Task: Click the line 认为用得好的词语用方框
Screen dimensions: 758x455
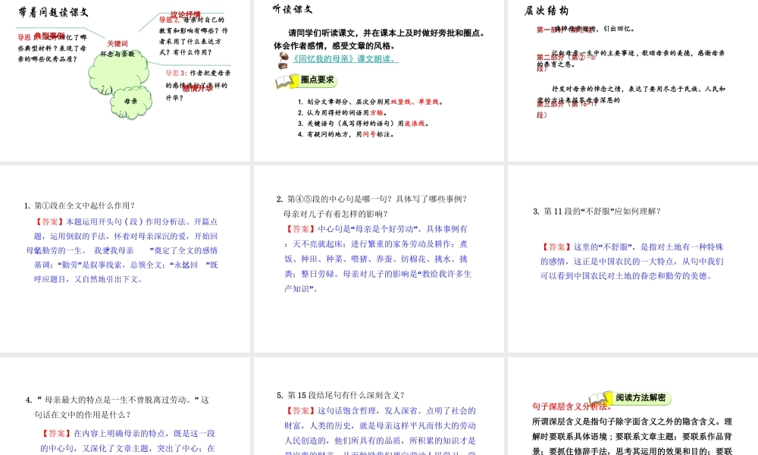Action: click(343, 113)
